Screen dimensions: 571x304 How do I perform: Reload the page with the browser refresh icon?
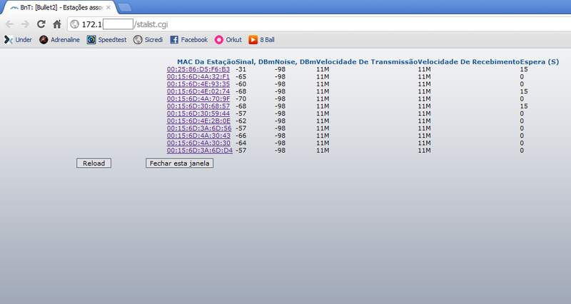[x=41, y=24]
